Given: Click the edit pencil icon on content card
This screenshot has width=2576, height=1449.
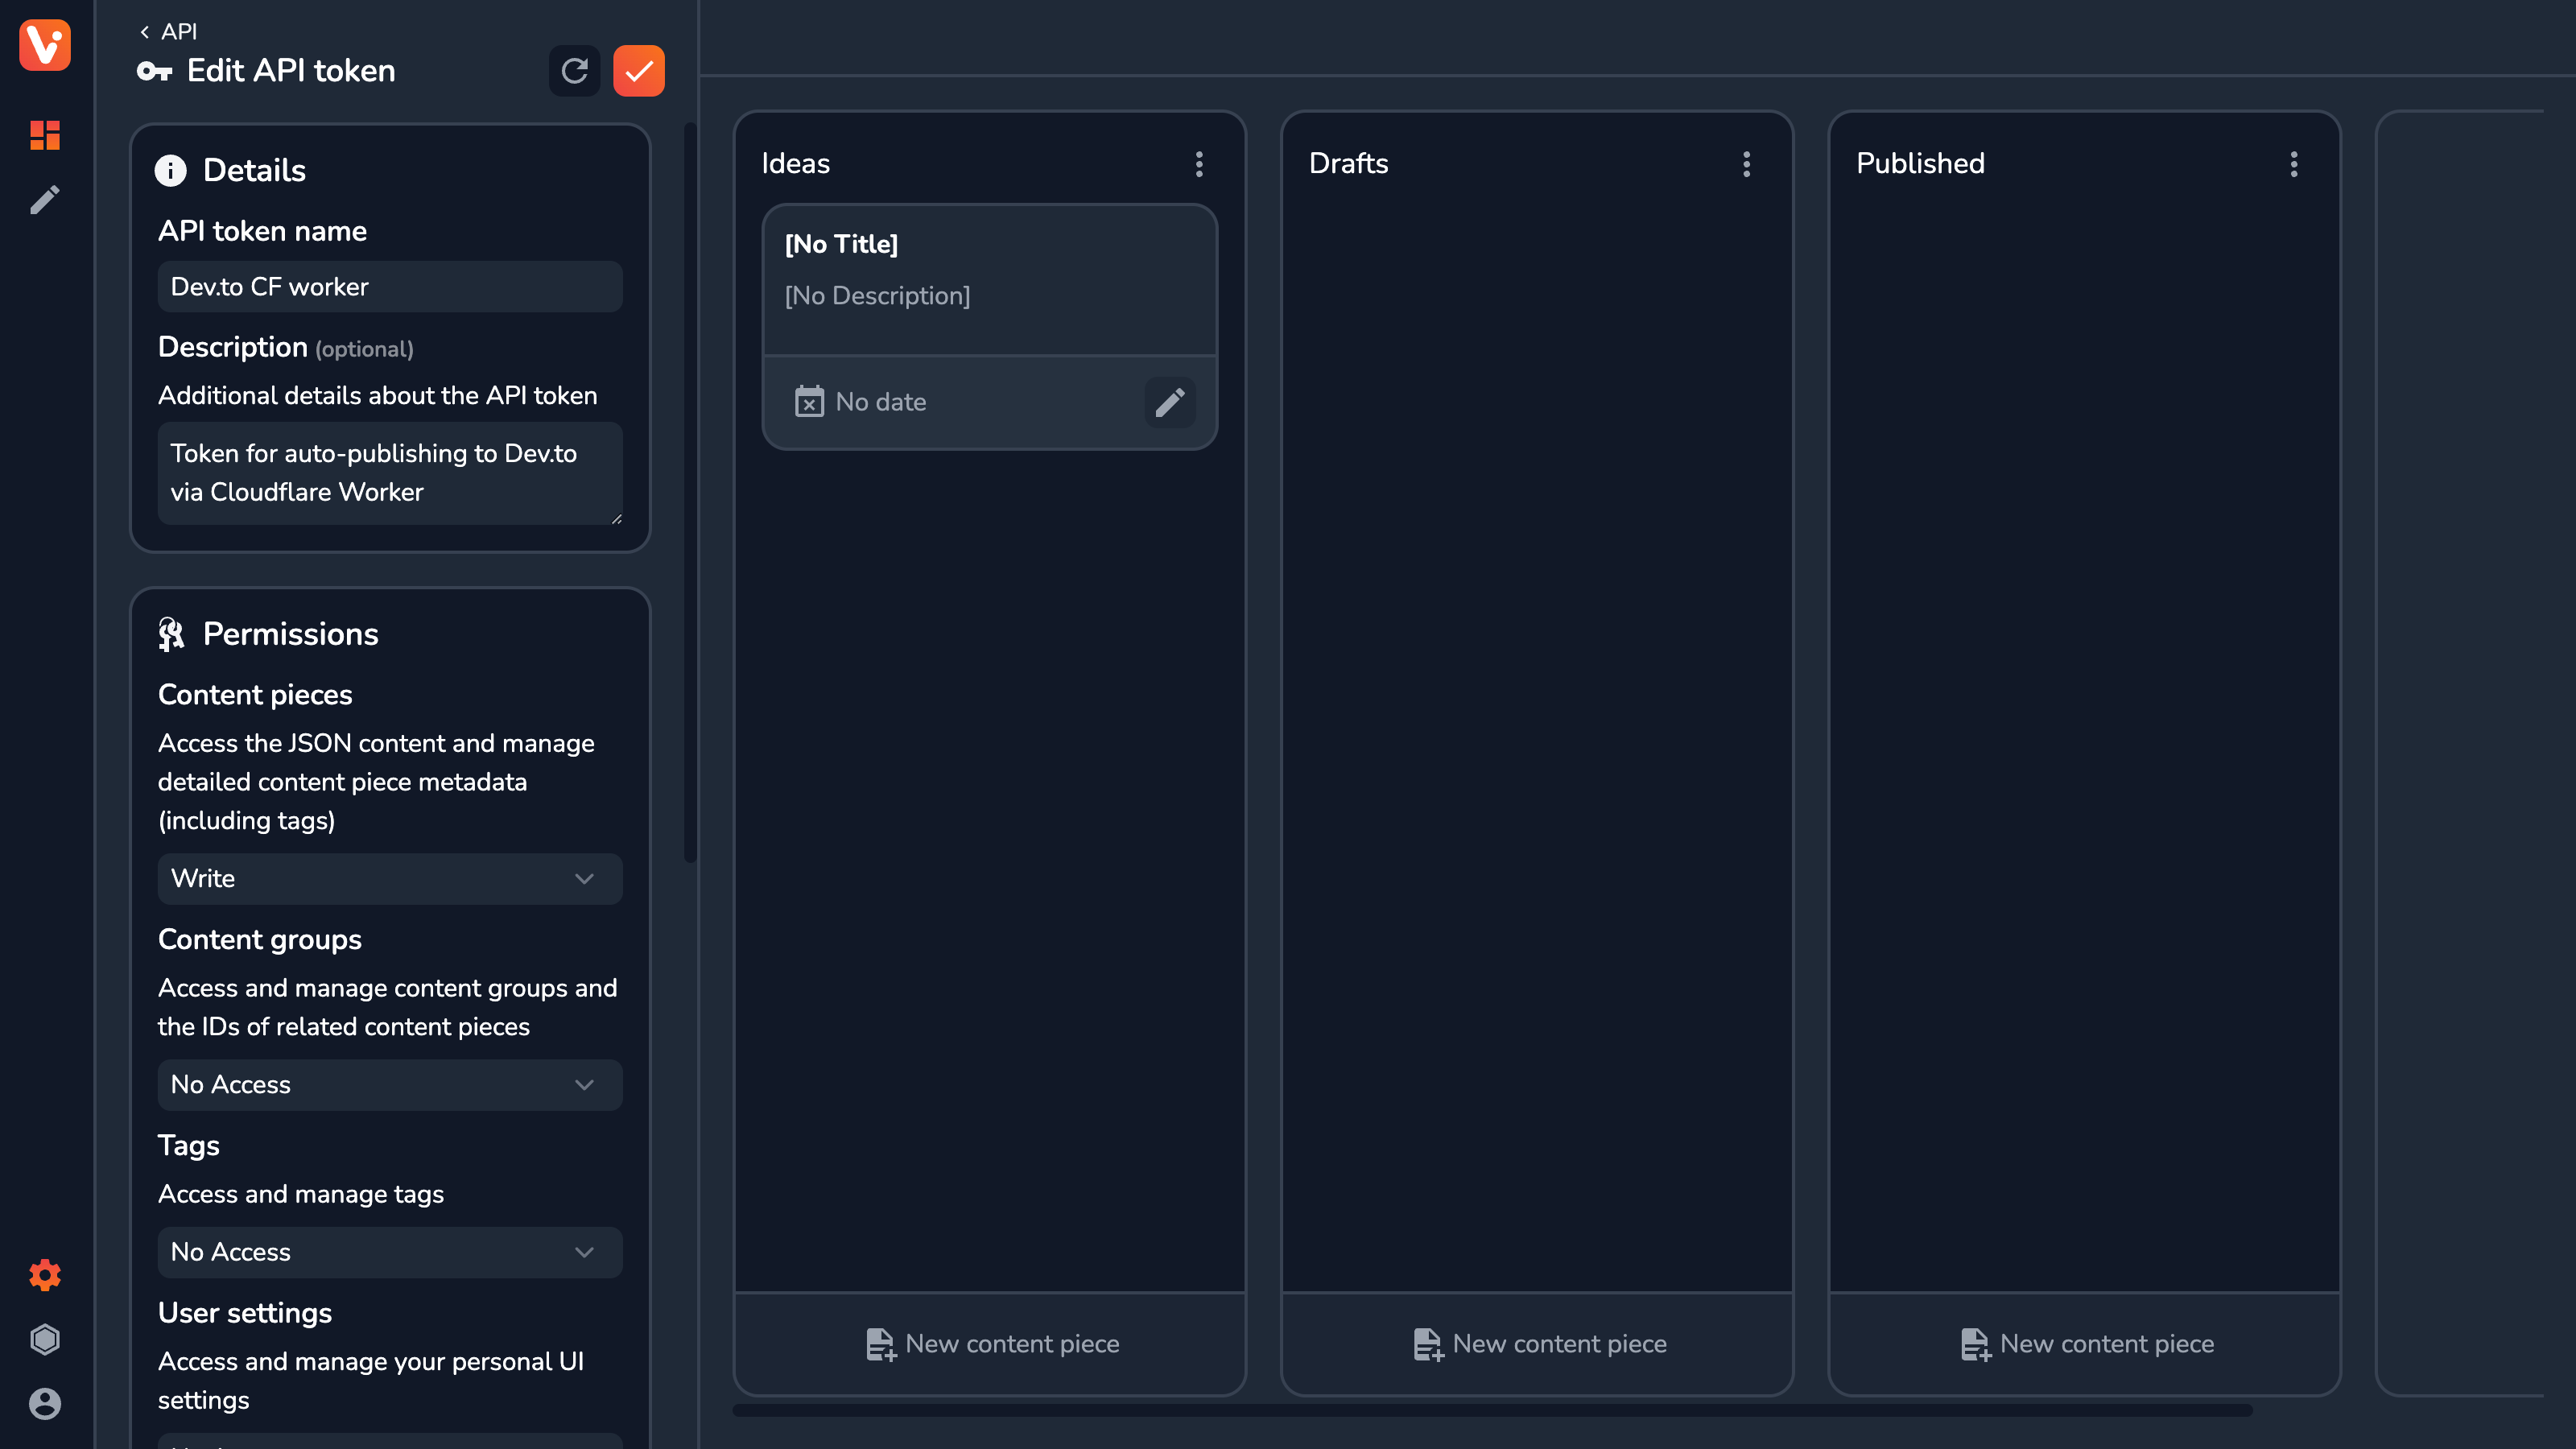Looking at the screenshot, I should pos(1171,402).
